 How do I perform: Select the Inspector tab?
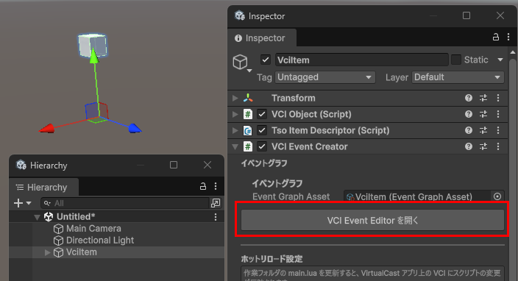pyautogui.click(x=262, y=38)
